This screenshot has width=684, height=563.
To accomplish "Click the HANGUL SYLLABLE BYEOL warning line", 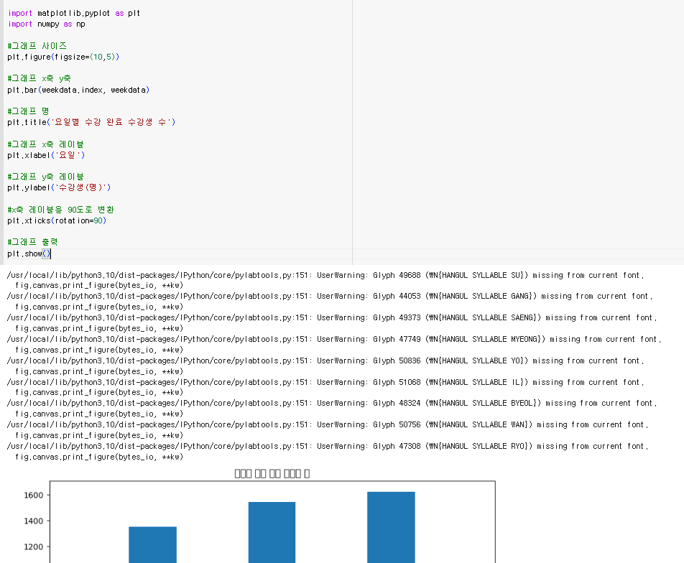I will (x=332, y=403).
